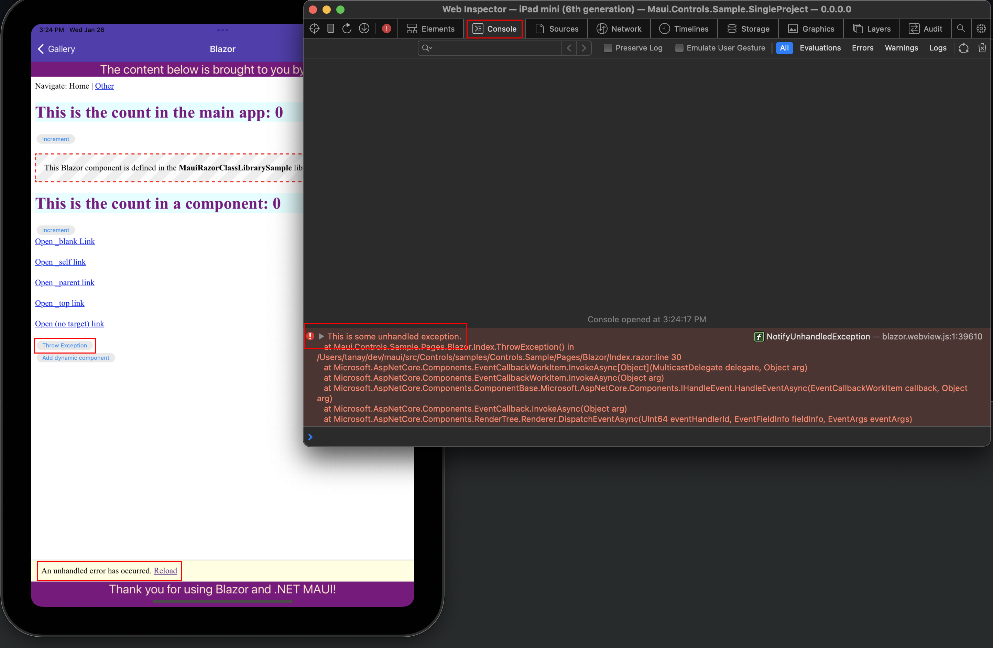The height and width of the screenshot is (648, 993).
Task: Open Web Inspector settings gear
Action: pos(981,29)
